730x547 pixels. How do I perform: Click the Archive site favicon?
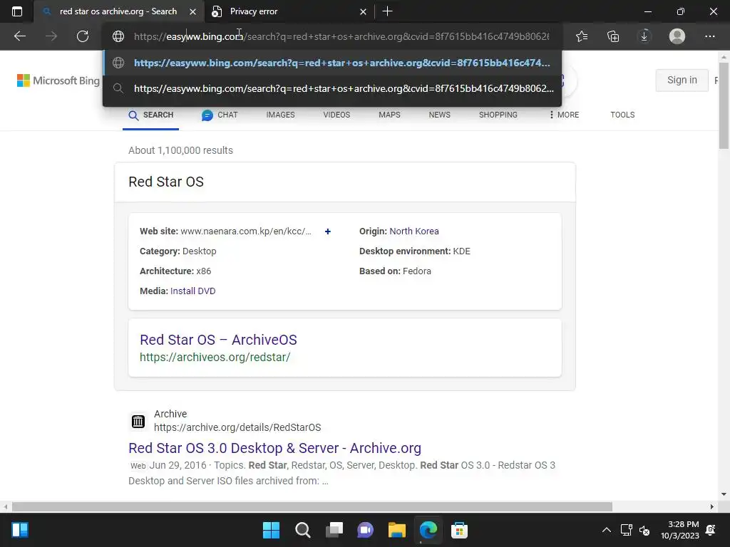coord(138,422)
